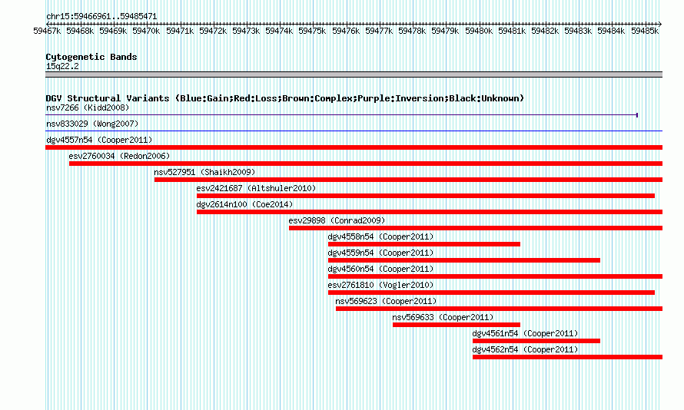Open the esv29898 (Conrad2009) label
This screenshot has width=684, height=410.
tap(337, 220)
